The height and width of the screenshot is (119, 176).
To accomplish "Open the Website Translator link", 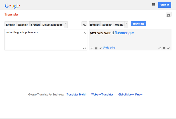I will pyautogui.click(x=102, y=95).
